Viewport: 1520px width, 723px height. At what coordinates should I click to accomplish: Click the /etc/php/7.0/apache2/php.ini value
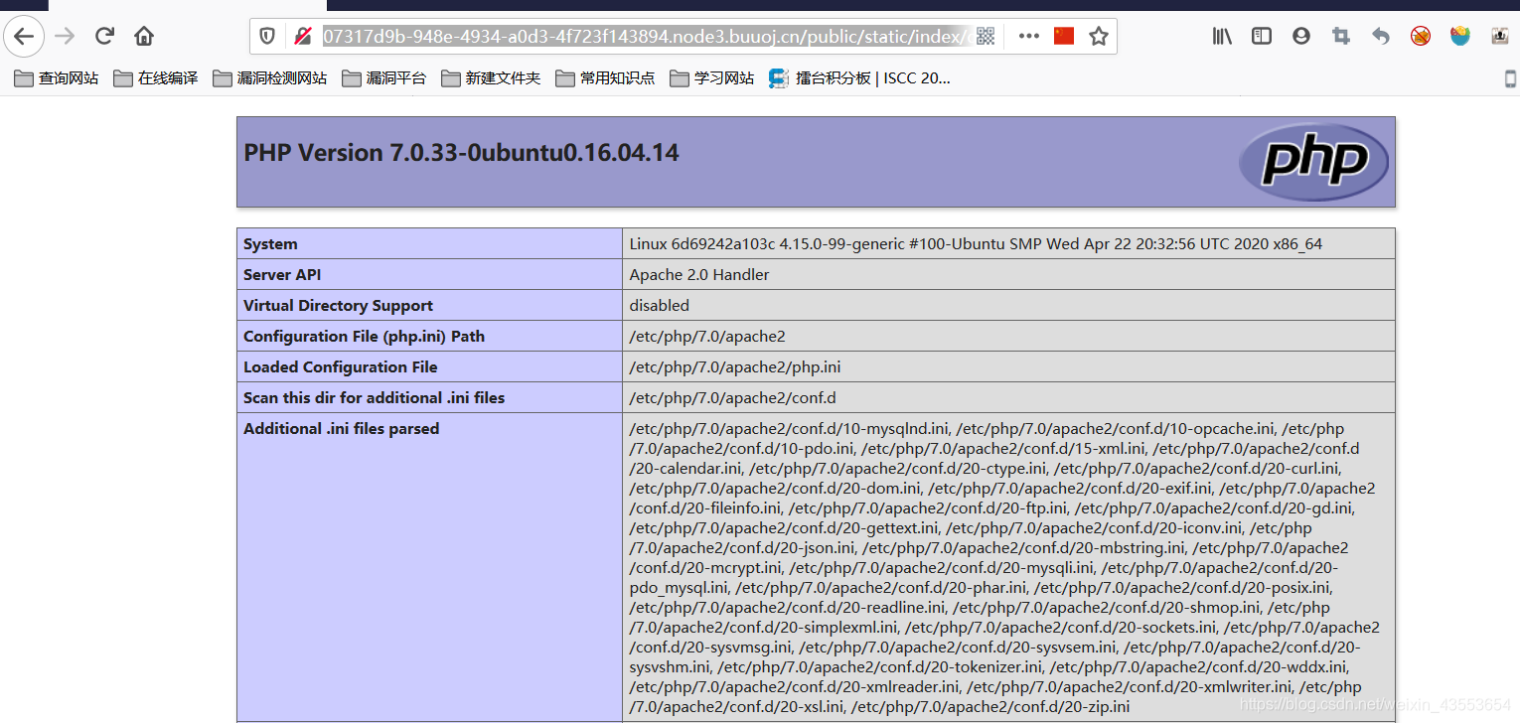735,367
